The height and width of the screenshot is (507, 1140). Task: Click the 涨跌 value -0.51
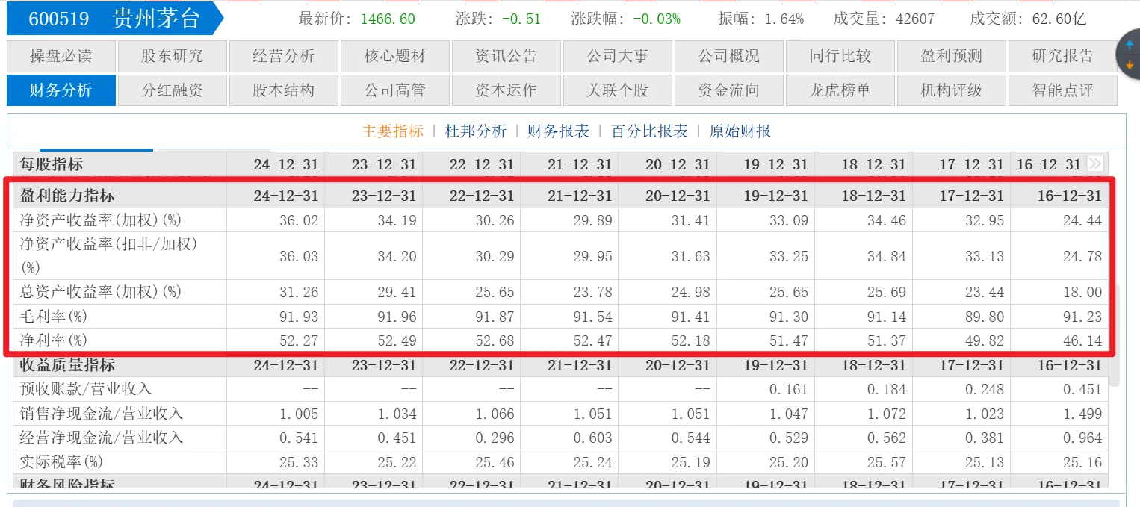[x=520, y=19]
